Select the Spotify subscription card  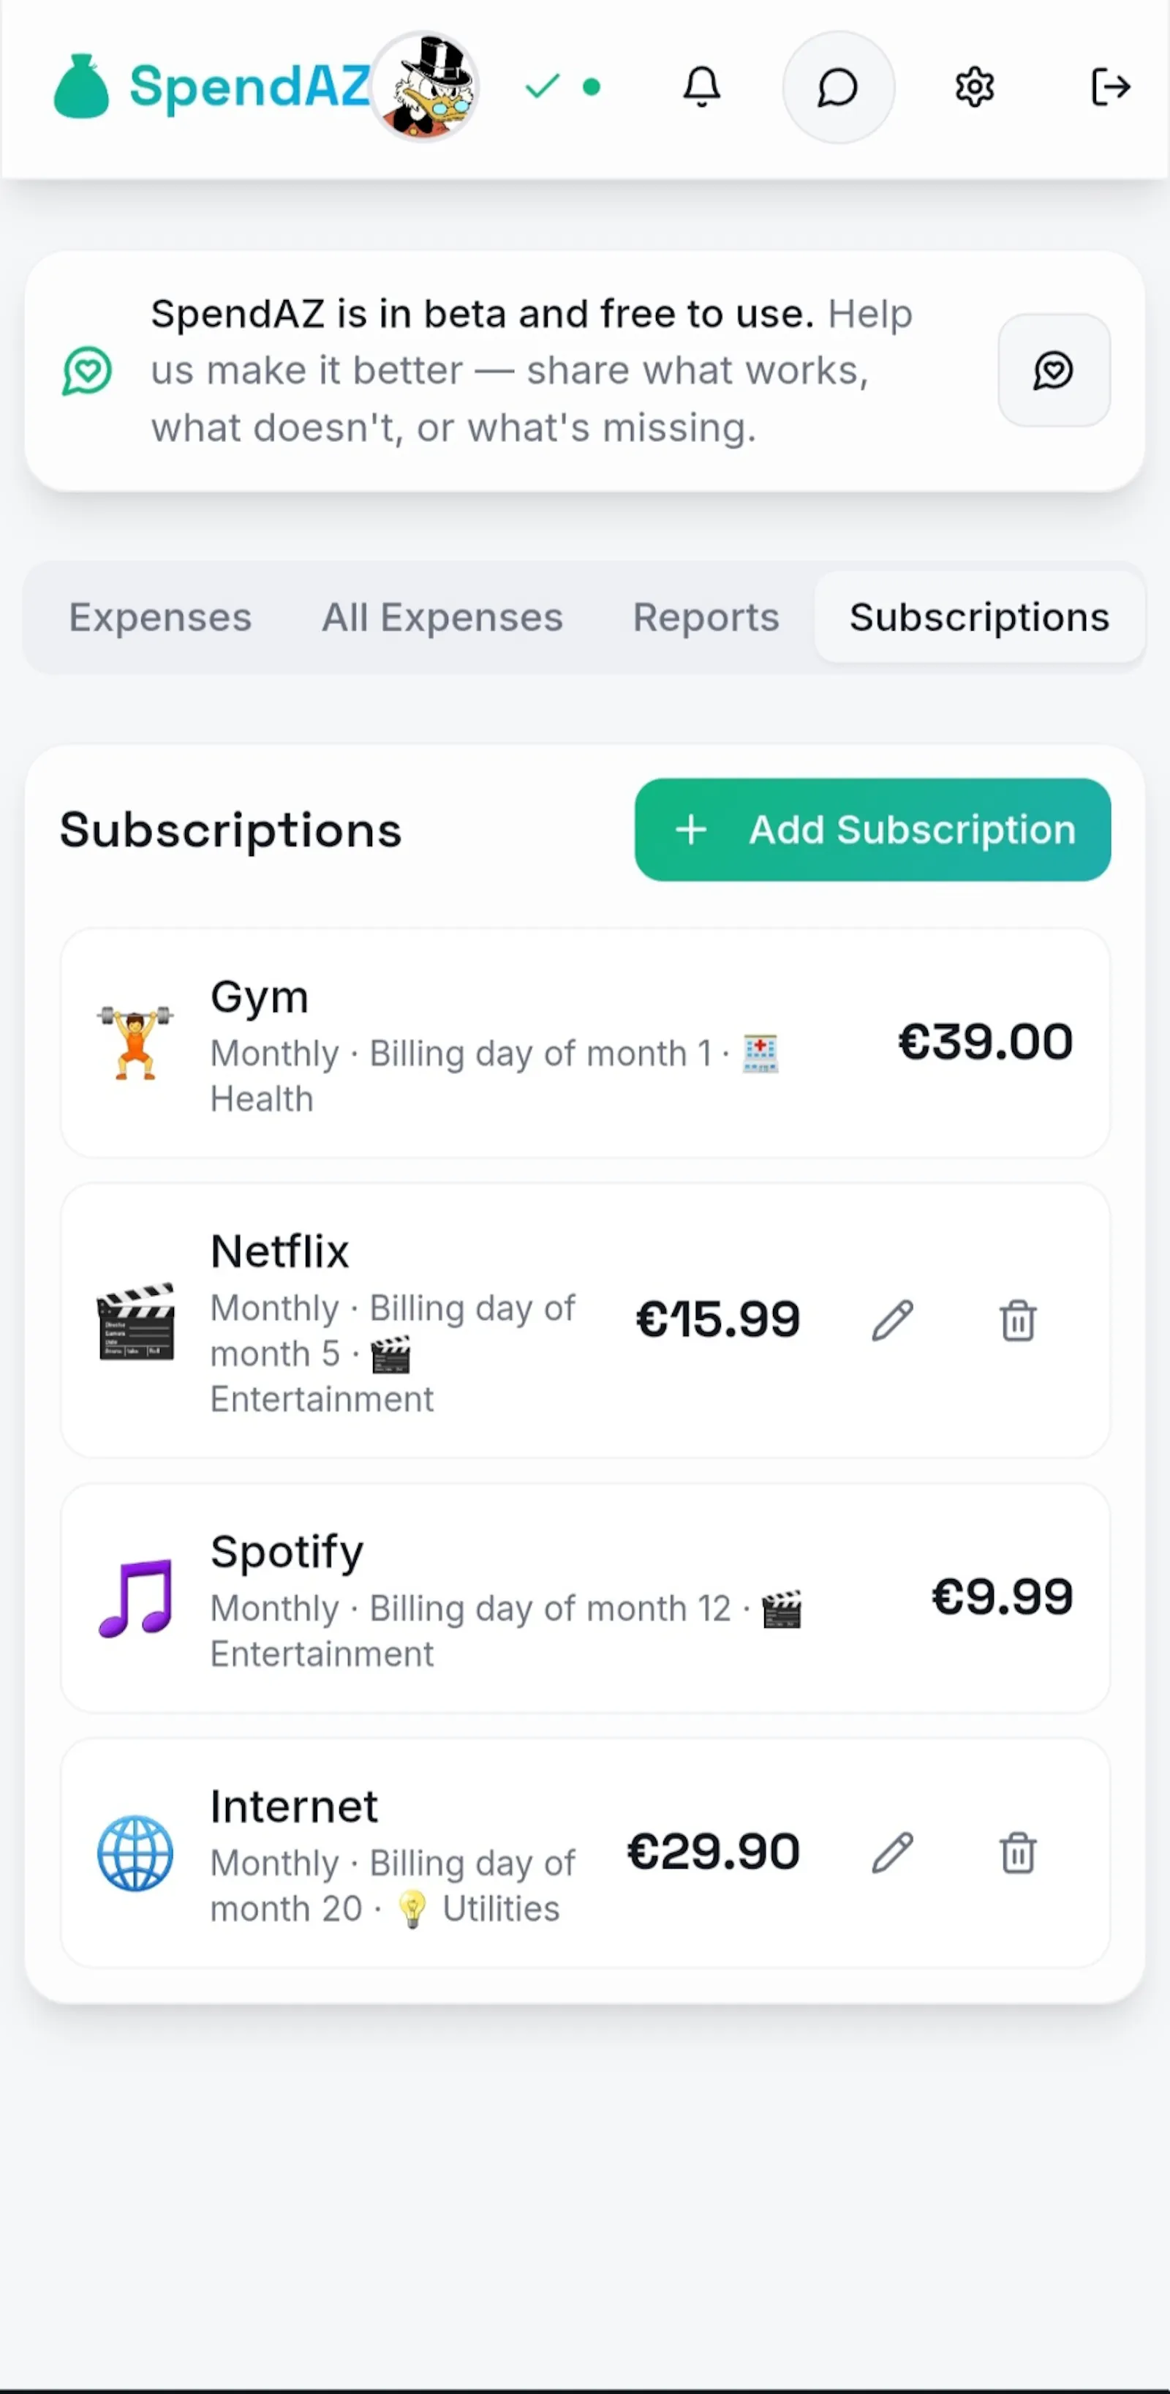(x=585, y=1597)
